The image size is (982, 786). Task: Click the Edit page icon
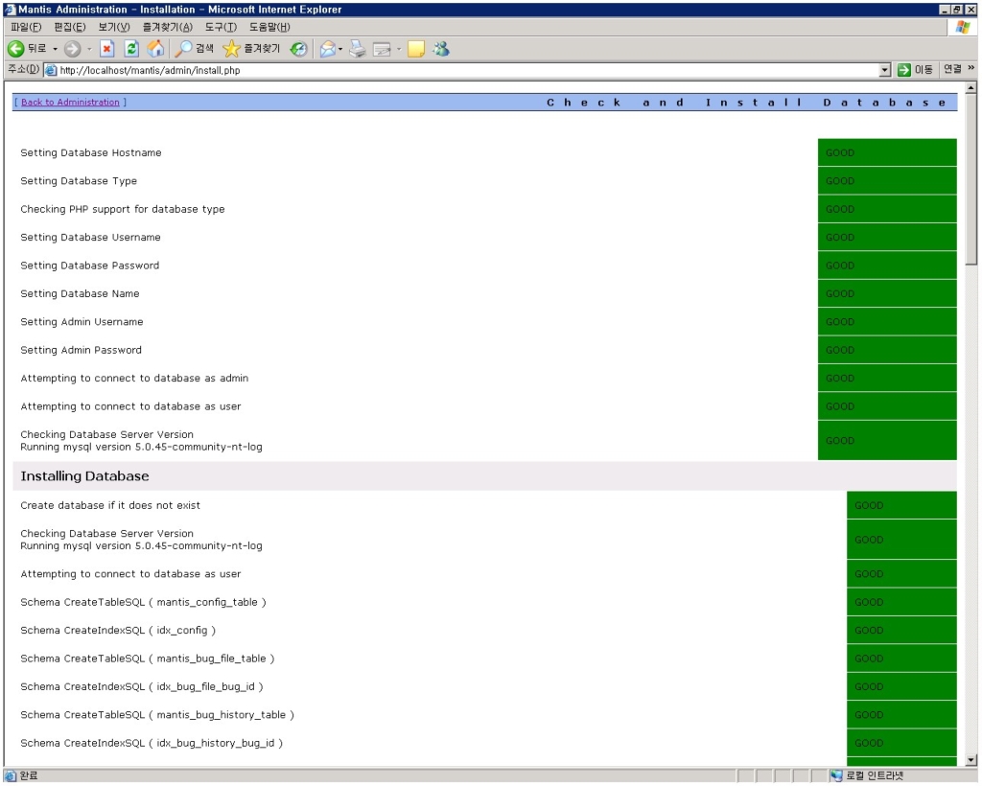pyautogui.click(x=382, y=49)
